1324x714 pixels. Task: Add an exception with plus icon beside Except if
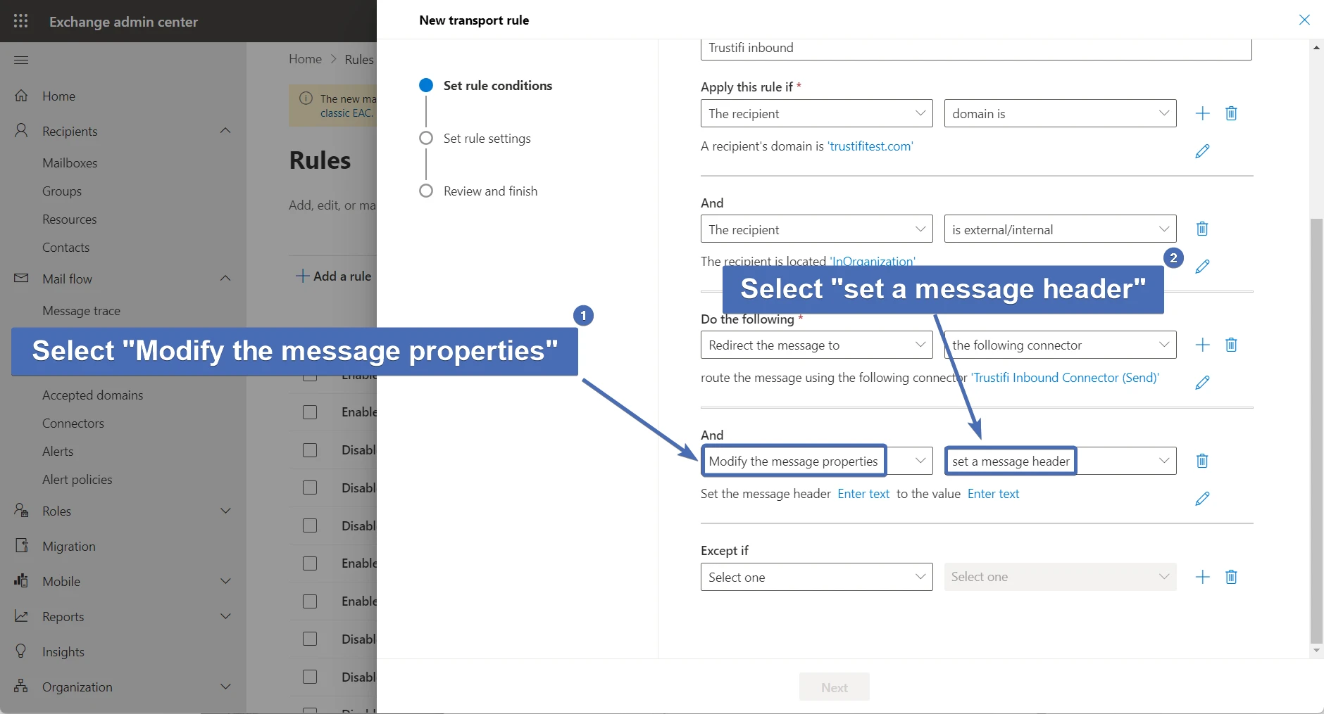point(1203,577)
